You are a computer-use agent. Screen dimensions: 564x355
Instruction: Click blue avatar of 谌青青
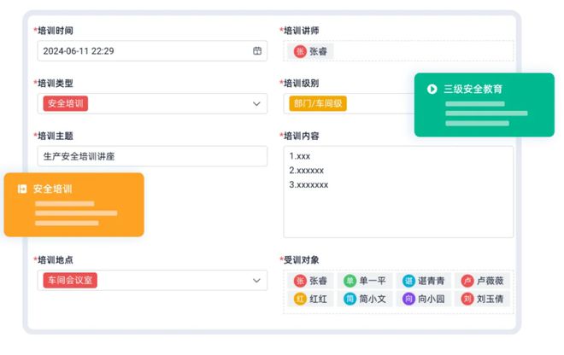coord(408,281)
